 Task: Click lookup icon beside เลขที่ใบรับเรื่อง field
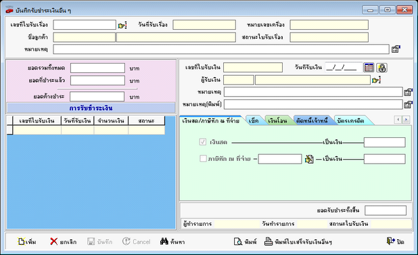(x=122, y=25)
